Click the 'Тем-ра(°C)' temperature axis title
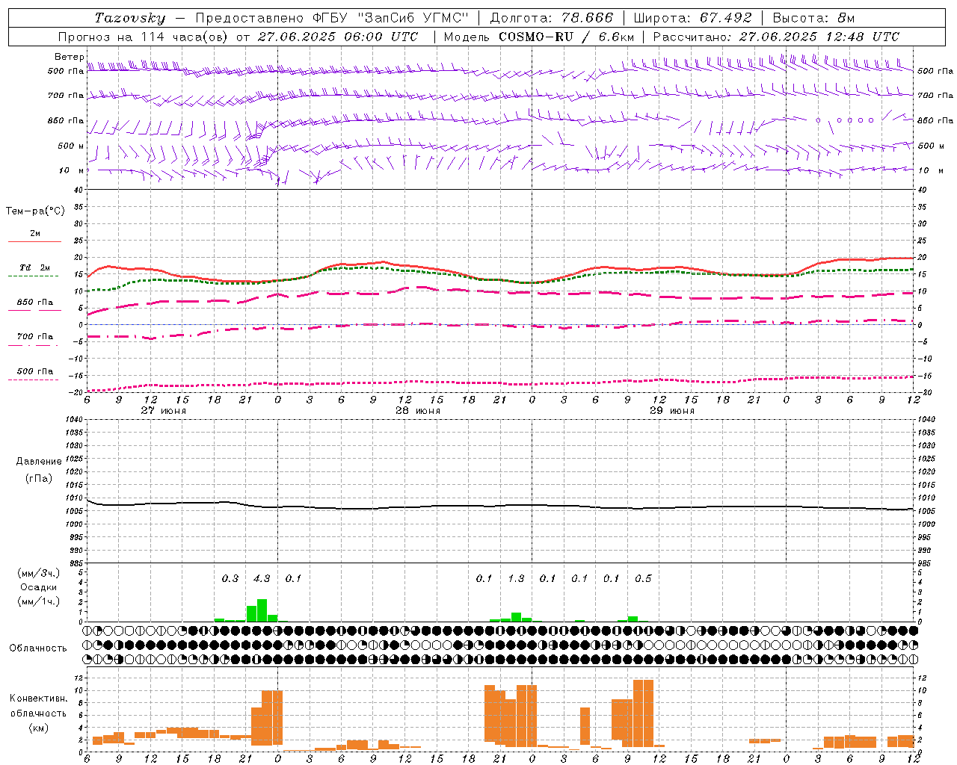The image size is (957, 765). click(x=35, y=211)
